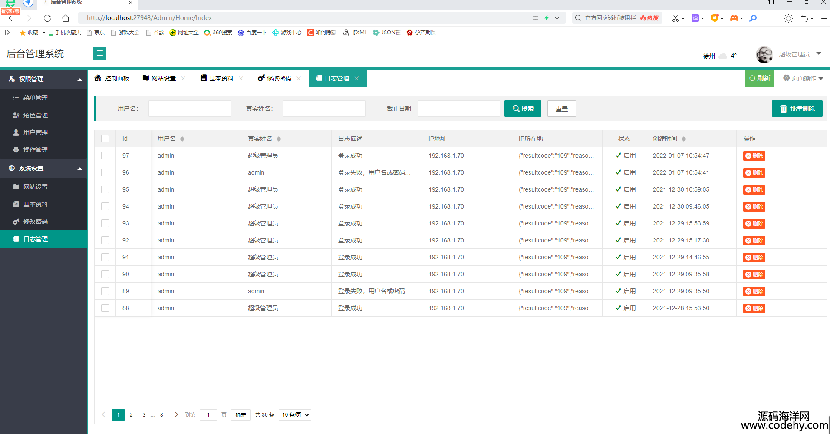The width and height of the screenshot is (830, 434).
Task: Click the home icon on 控制面板 tab
Action: (98, 78)
